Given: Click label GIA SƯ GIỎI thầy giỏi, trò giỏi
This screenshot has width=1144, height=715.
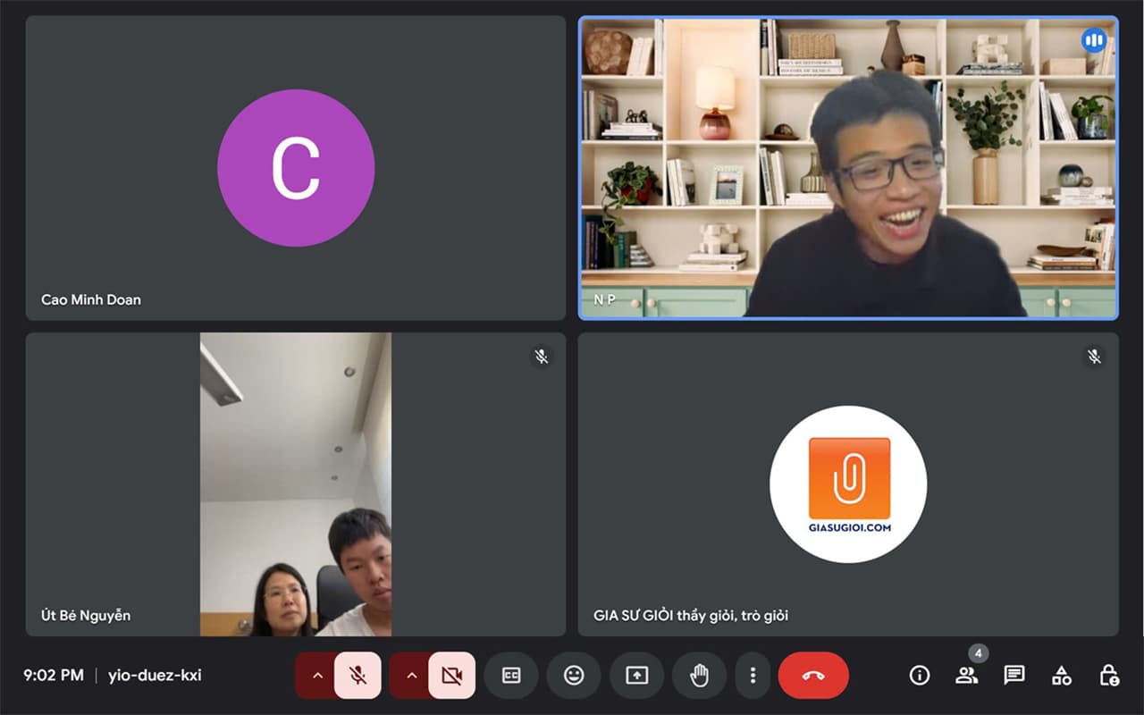Looking at the screenshot, I should click(691, 616).
